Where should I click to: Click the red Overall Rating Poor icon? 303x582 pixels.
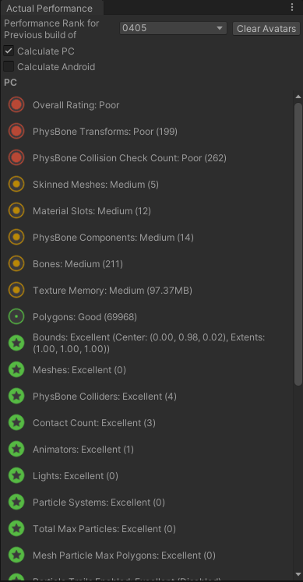point(16,104)
